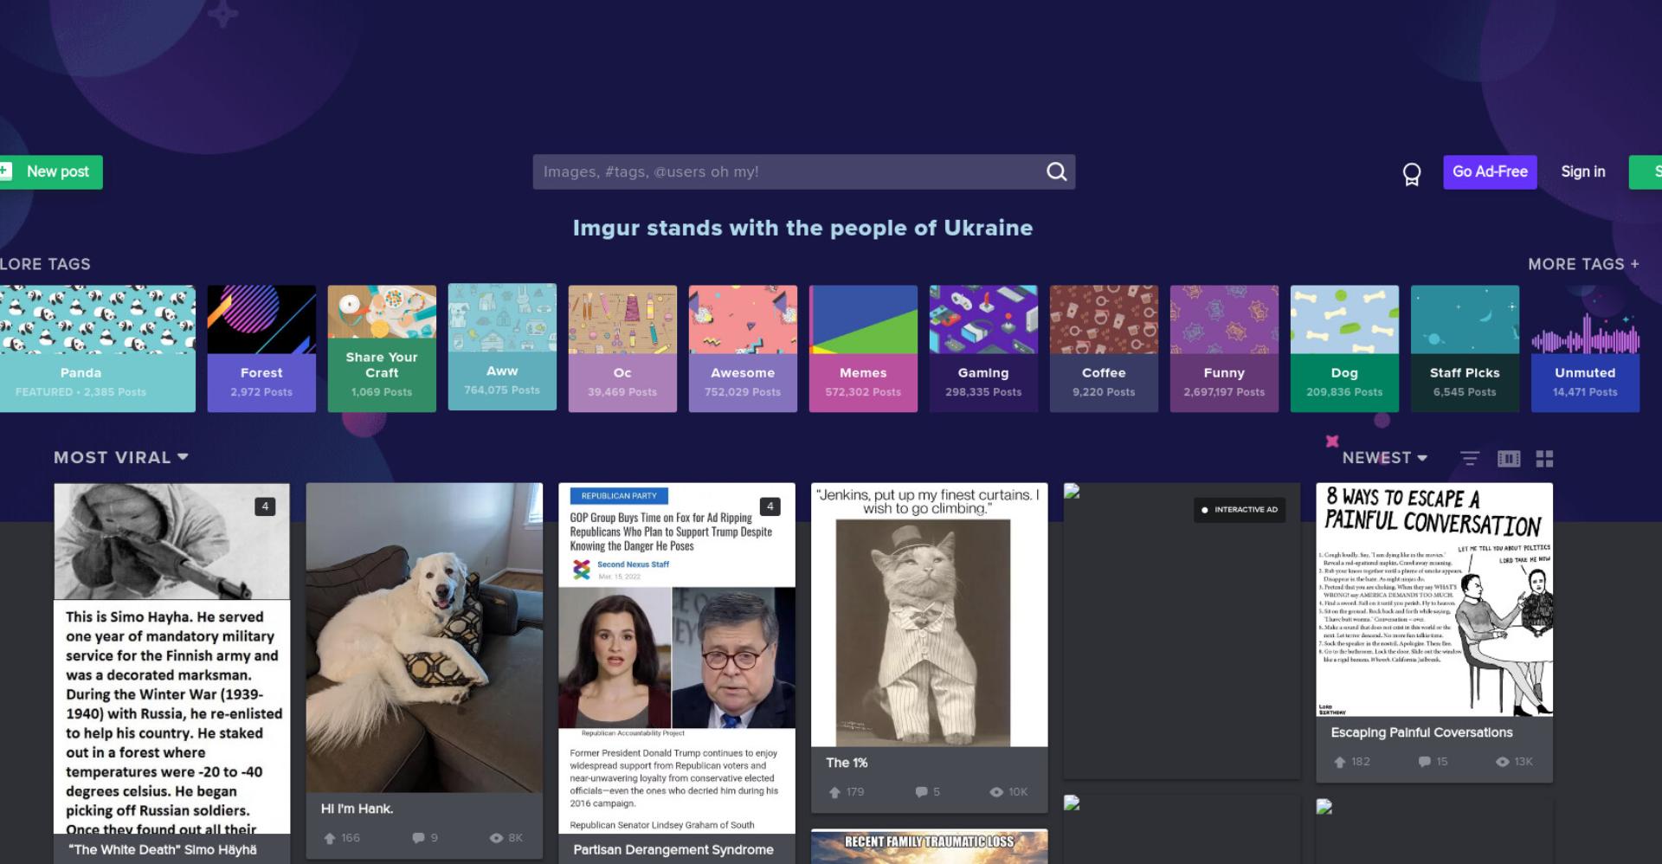Viewport: 1662px width, 864px height.
Task: Open the Share Your Craft tag
Action: (382, 348)
